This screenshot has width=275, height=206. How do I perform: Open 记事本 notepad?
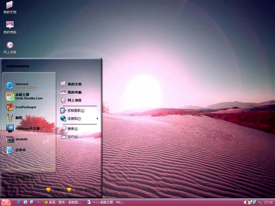tap(16, 150)
